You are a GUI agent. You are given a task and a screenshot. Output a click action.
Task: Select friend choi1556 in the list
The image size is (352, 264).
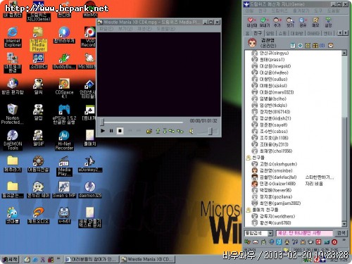tap(272, 151)
